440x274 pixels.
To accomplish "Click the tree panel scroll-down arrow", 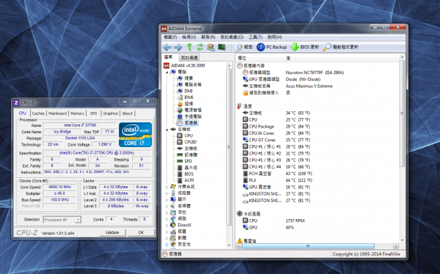I will [x=229, y=245].
